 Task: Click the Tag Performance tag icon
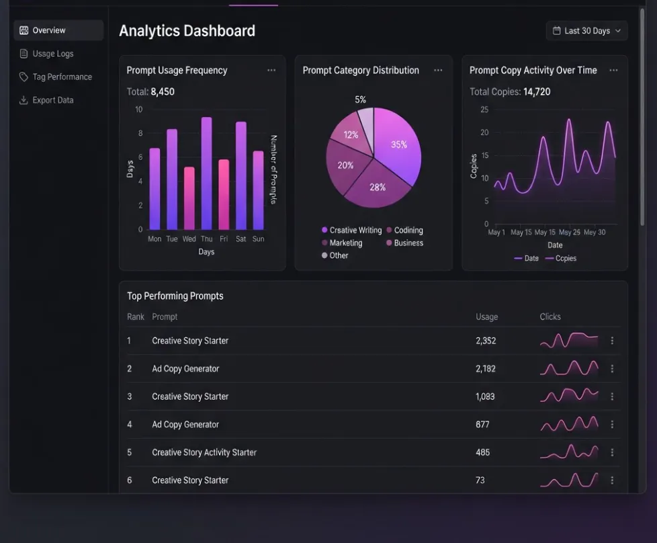[24, 77]
